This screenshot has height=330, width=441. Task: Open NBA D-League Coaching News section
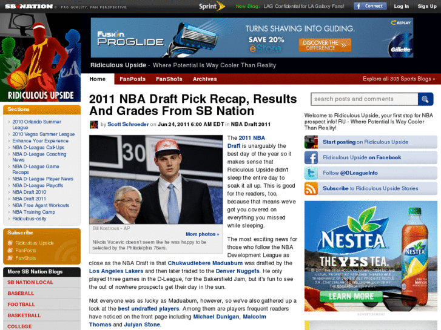pos(39,157)
